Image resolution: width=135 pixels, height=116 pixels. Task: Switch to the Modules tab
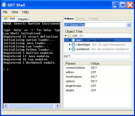[94, 19]
